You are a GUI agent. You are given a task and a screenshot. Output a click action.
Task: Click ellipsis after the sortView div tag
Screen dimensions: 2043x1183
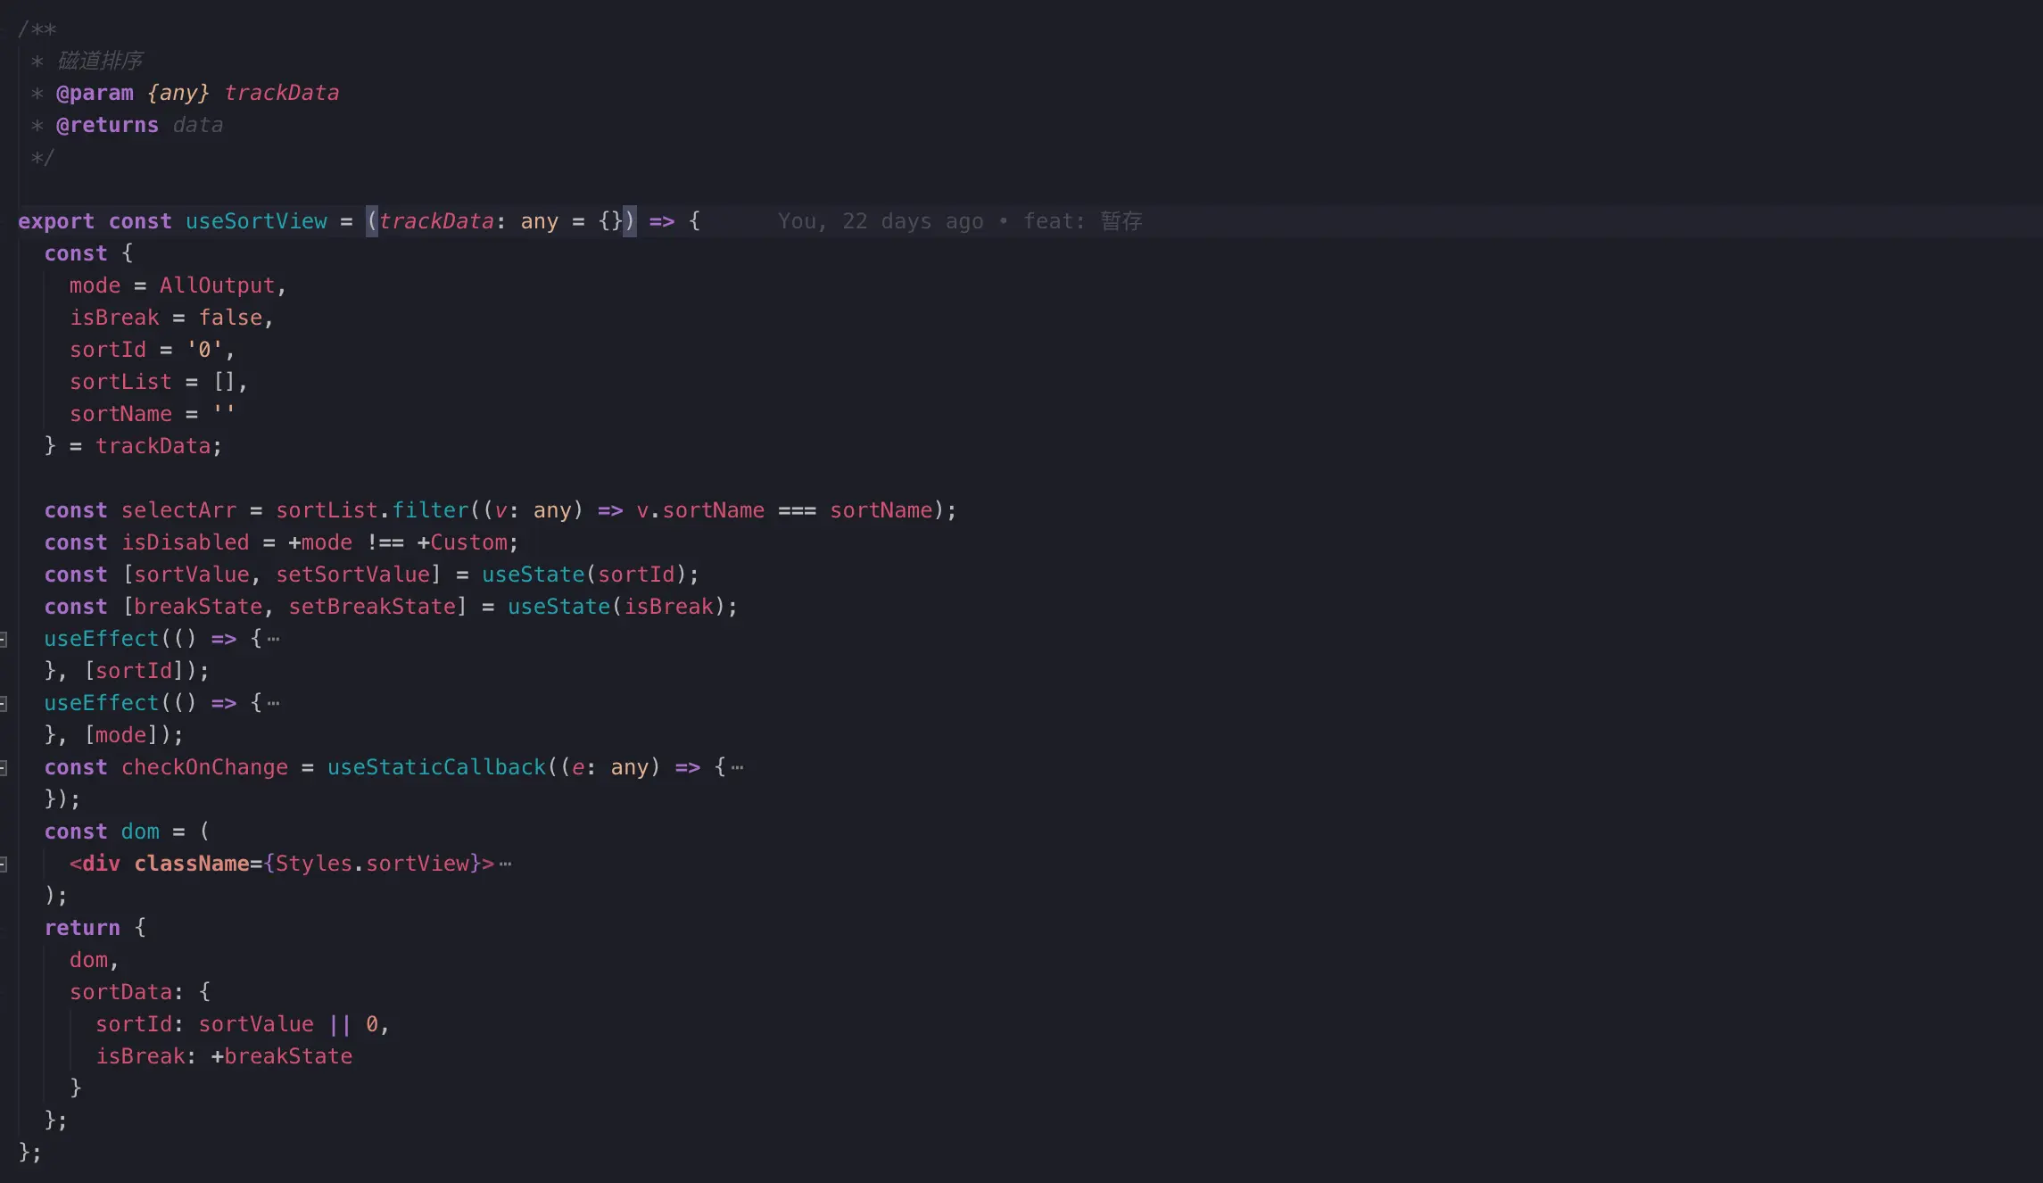(x=506, y=864)
